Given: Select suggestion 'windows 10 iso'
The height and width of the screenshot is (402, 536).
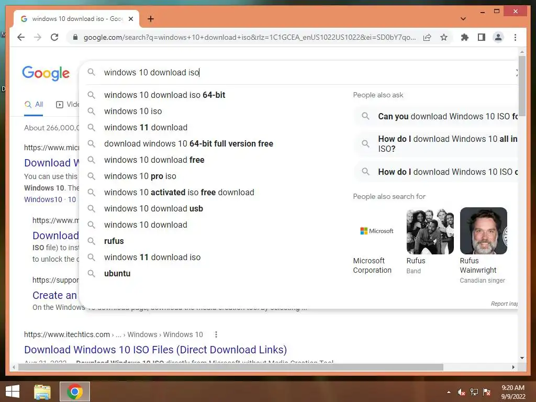Looking at the screenshot, I should tap(133, 111).
